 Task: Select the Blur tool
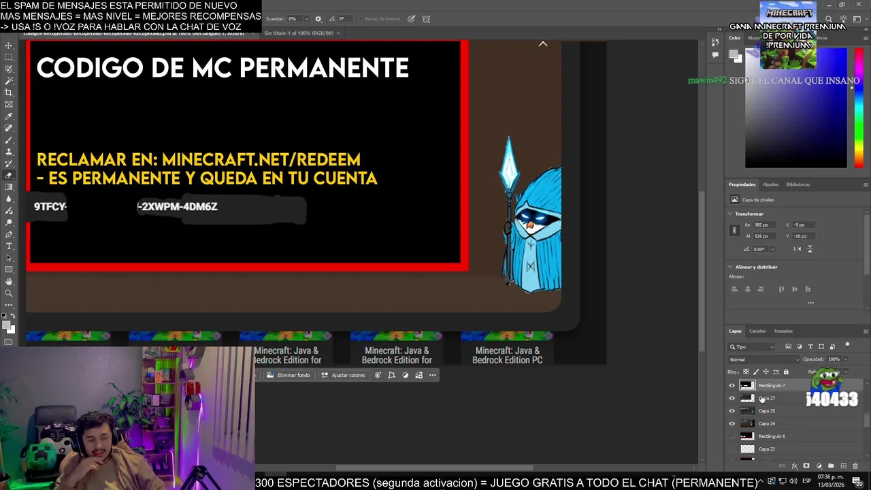(9, 199)
